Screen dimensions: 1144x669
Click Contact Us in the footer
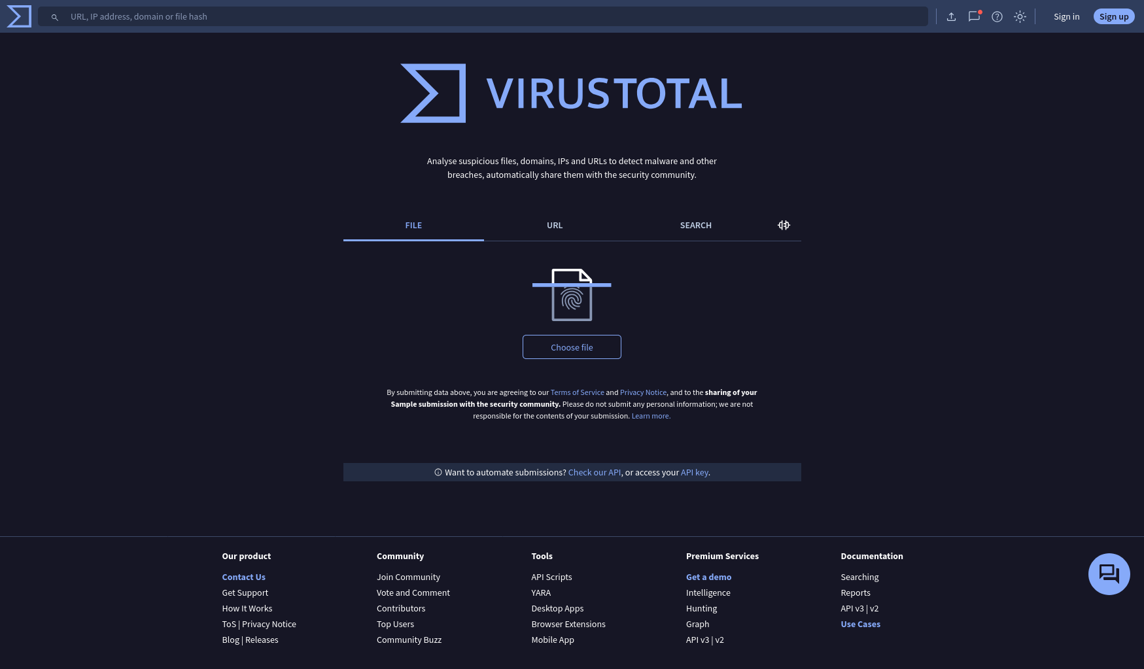[243, 577]
